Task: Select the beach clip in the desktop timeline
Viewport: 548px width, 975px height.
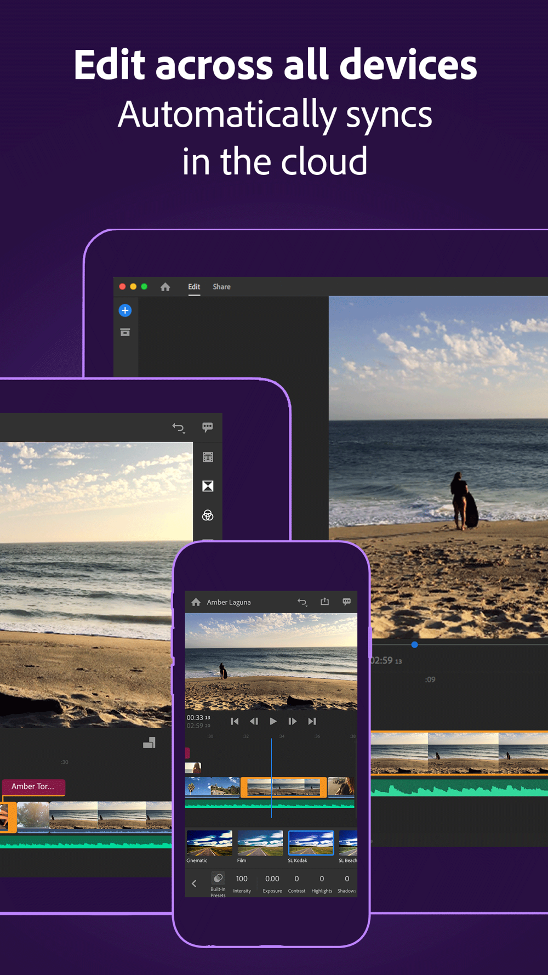Action: click(x=459, y=753)
